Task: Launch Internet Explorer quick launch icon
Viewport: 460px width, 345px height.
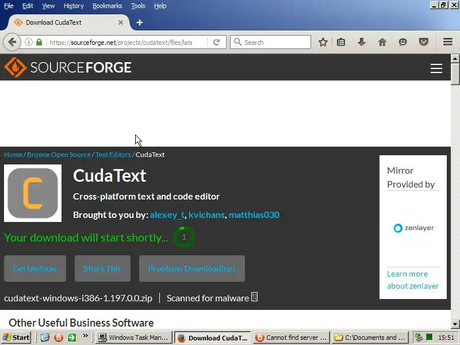Action: coord(45,338)
